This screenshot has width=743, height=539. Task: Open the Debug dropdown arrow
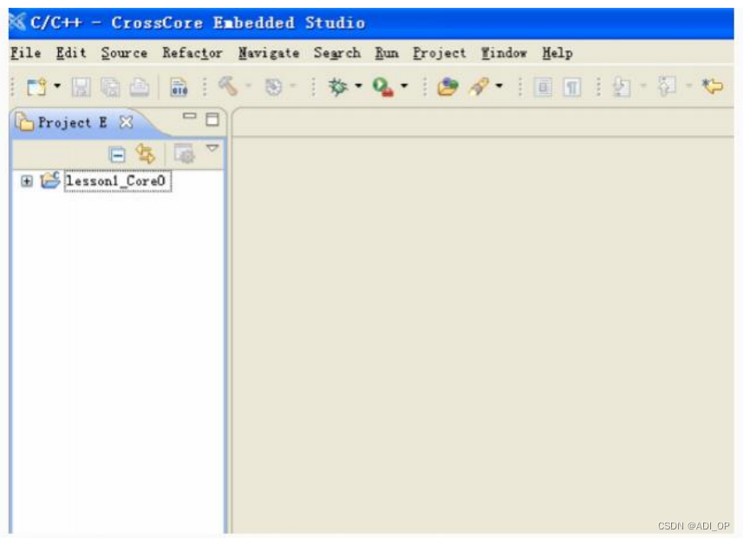[x=358, y=86]
